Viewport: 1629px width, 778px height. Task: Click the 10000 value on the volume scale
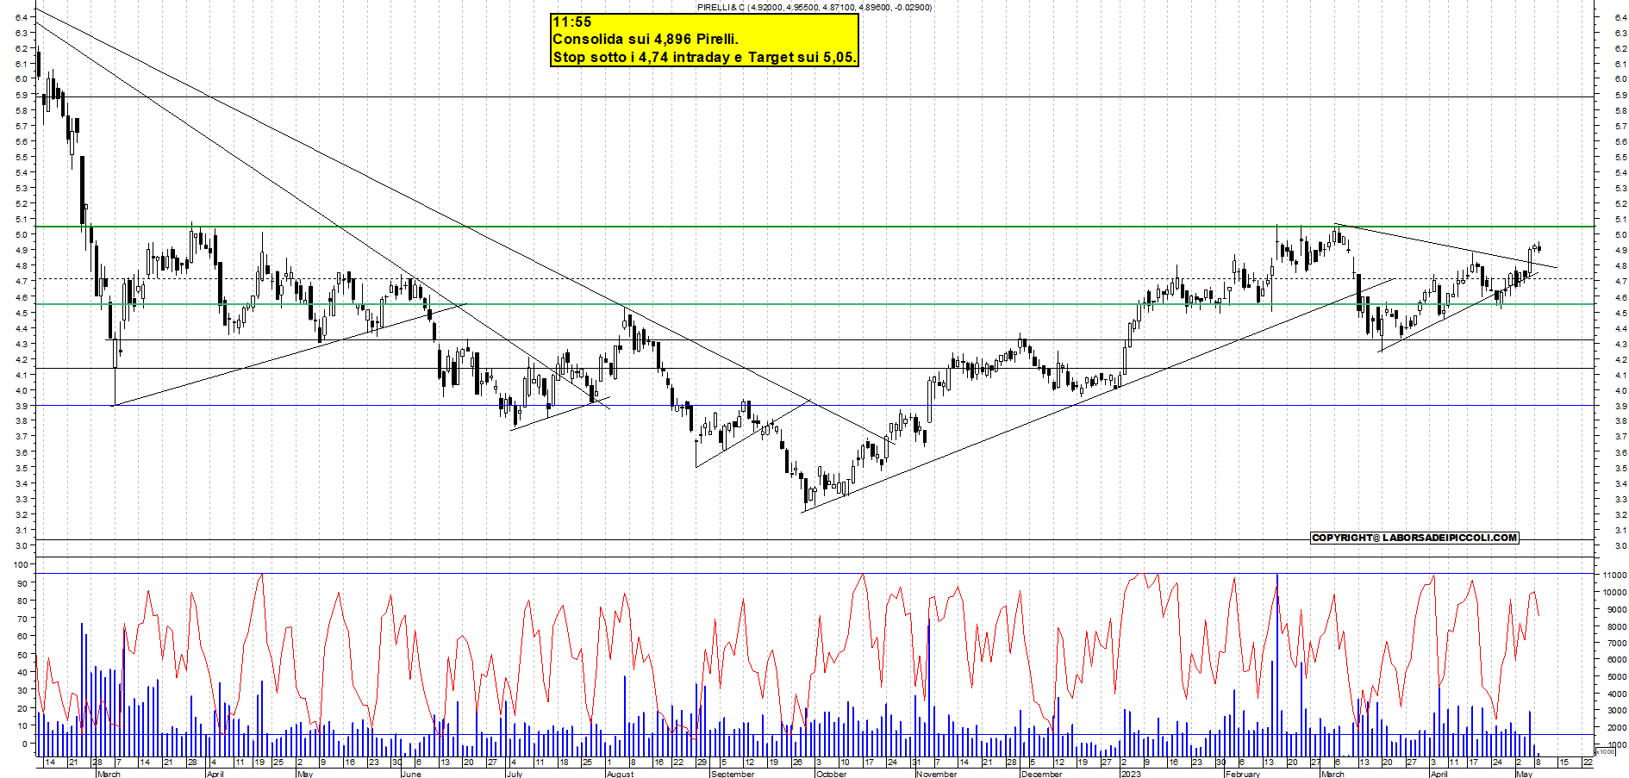pyautogui.click(x=1614, y=592)
